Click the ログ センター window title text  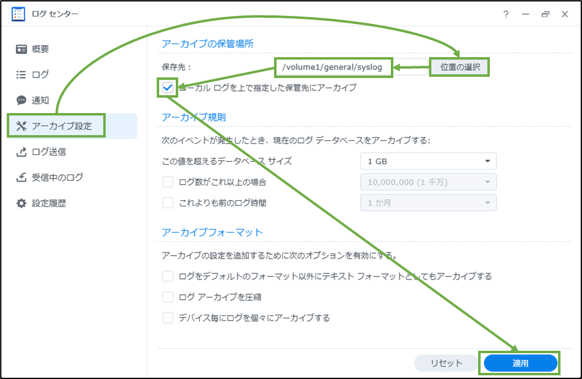click(55, 14)
